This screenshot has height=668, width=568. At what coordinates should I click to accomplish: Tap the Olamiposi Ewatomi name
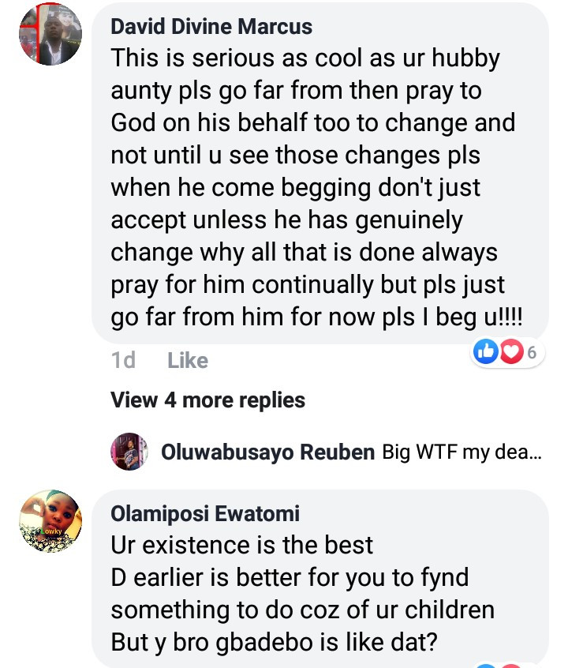(205, 515)
